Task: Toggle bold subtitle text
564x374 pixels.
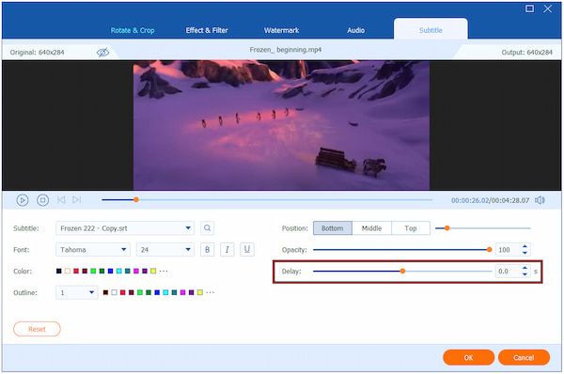Action: 207,250
